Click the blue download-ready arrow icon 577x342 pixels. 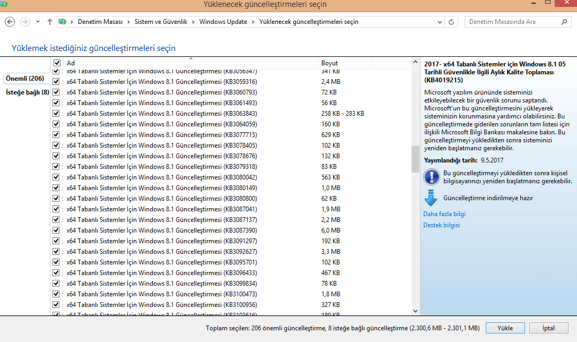click(x=431, y=198)
